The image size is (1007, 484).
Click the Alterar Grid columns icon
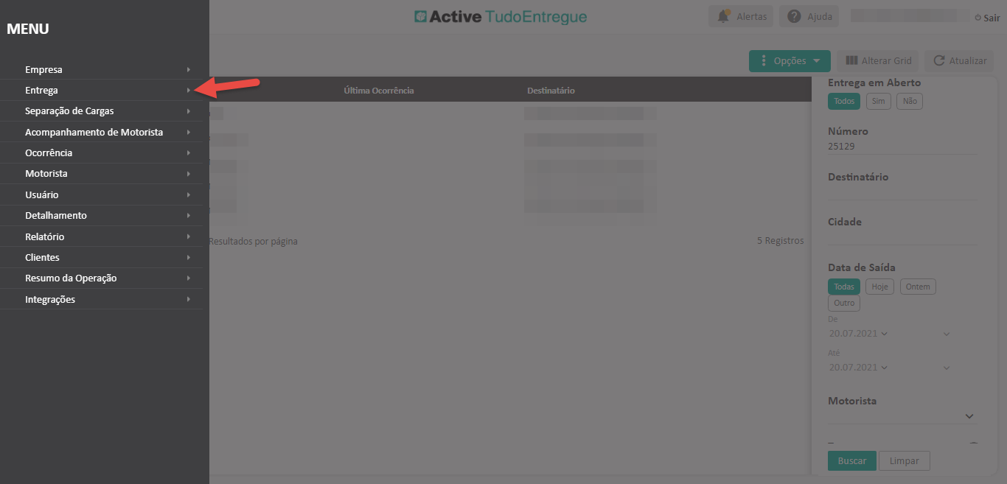tap(851, 61)
